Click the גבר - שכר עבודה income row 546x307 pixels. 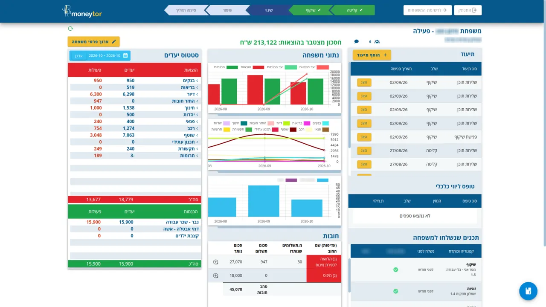pos(134,222)
